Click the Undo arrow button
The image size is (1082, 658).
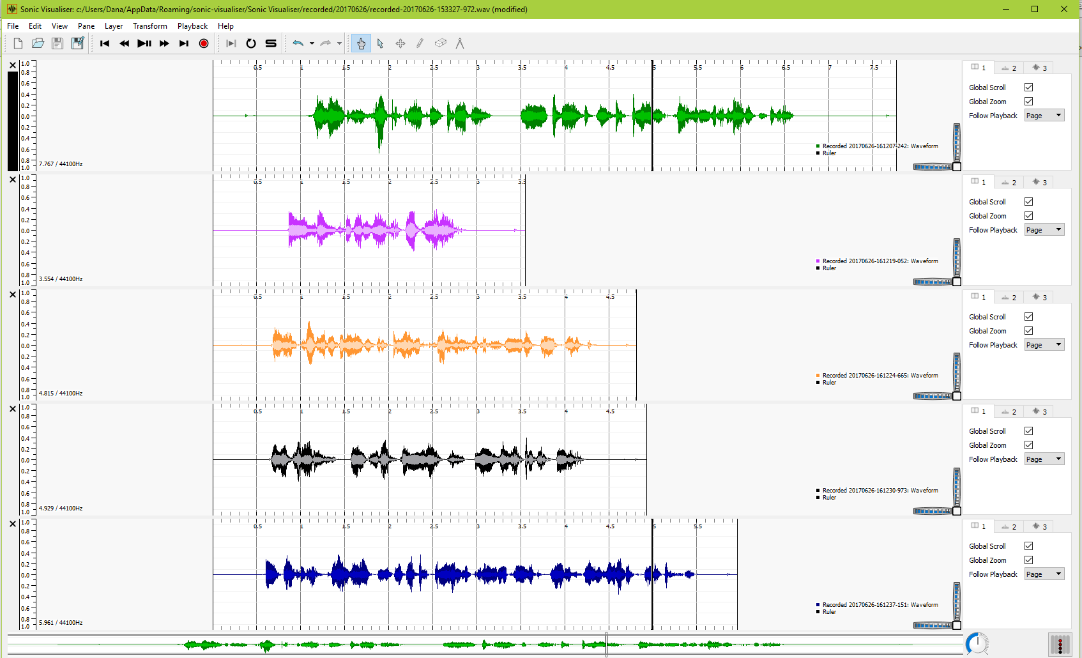[298, 43]
